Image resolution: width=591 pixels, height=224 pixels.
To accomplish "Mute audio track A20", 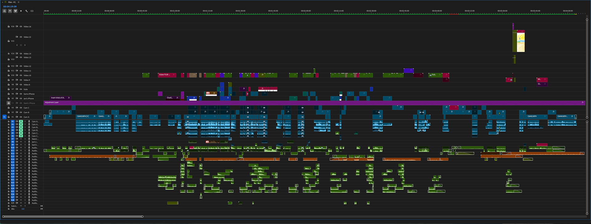I will point(21,177).
